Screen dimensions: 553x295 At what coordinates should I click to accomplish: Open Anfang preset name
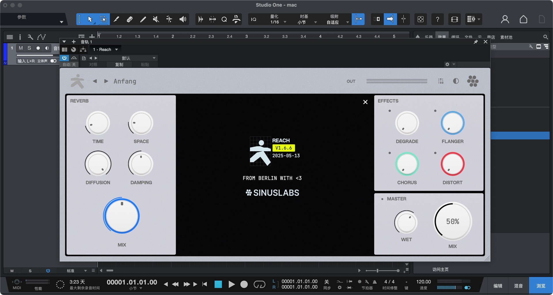[125, 81]
